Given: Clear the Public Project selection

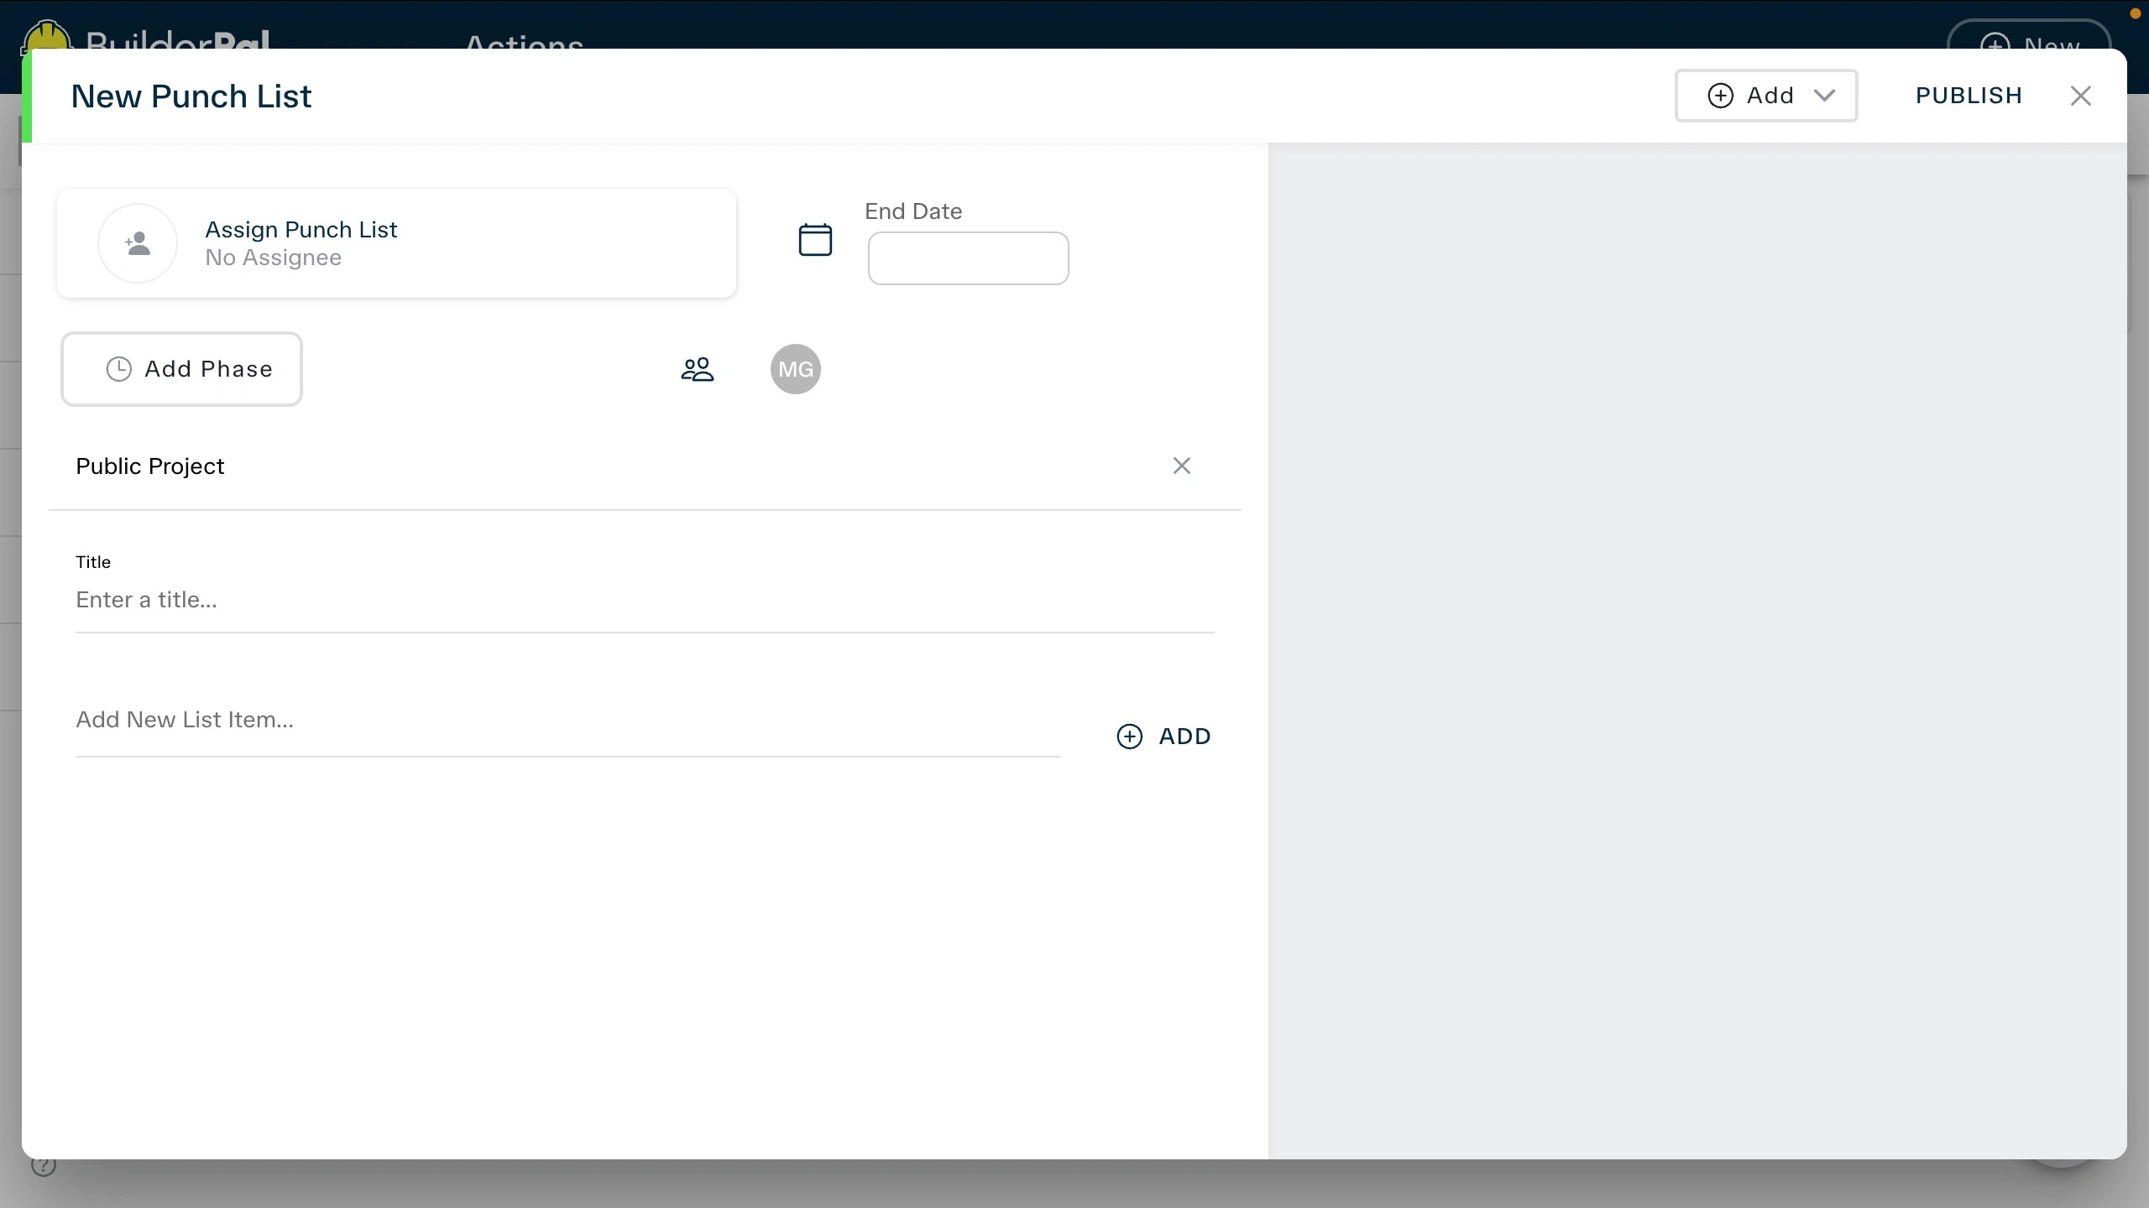Looking at the screenshot, I should tap(1181, 466).
